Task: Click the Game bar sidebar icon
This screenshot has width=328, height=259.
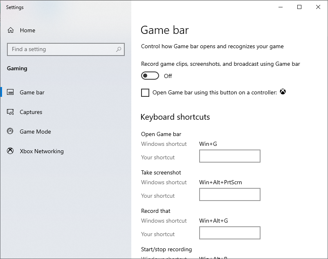Action: 10,92
